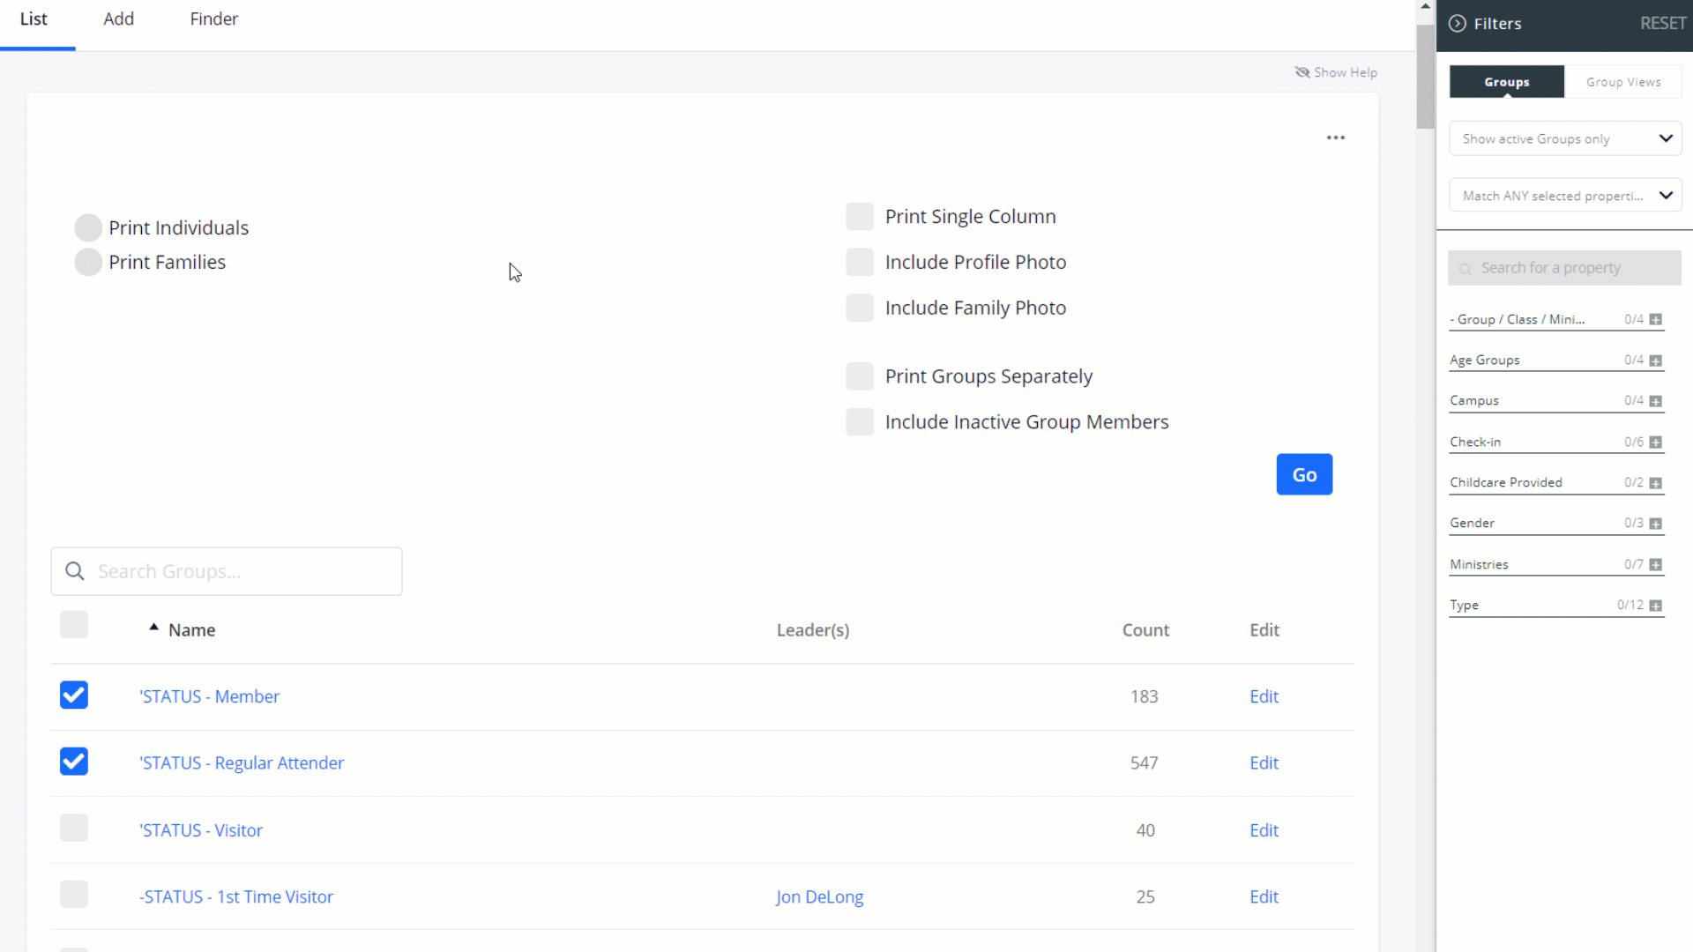1693x952 pixels.
Task: Click the Groups tab icon
Action: pyautogui.click(x=1507, y=81)
